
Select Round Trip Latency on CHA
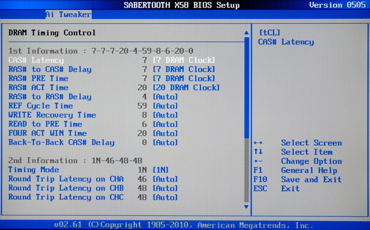pos(66,179)
